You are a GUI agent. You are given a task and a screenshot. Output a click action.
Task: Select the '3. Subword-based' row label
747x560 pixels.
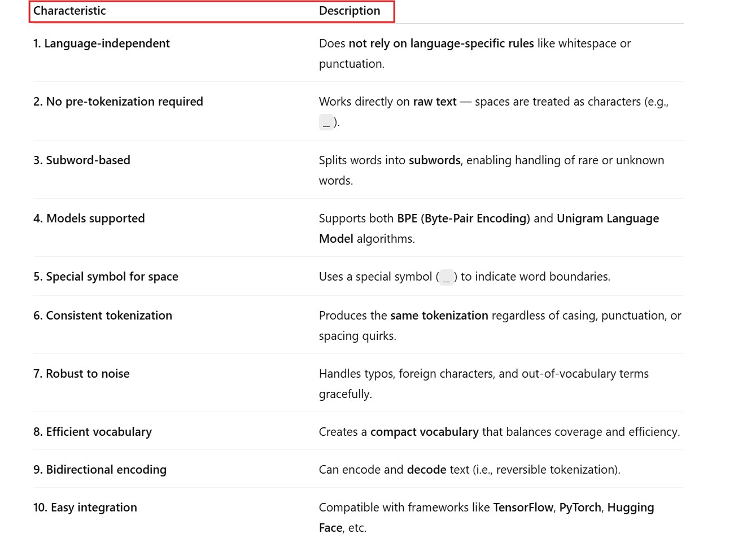(x=81, y=160)
